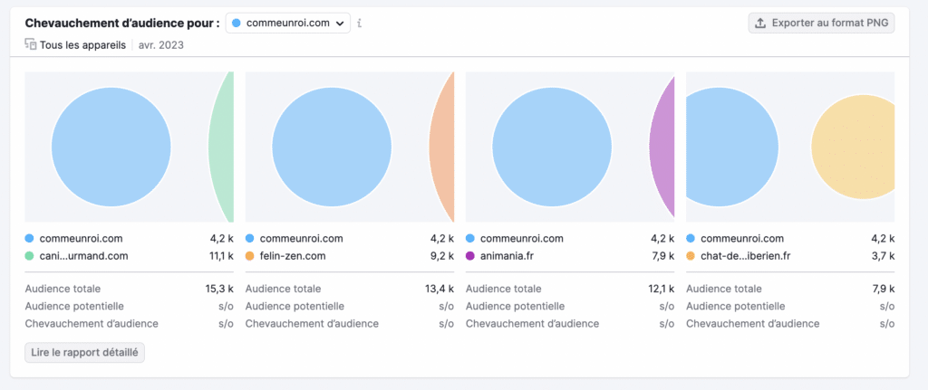Open the commeunroi.com domain dropdown
Screen dimensions: 928x390
pyautogui.click(x=287, y=23)
